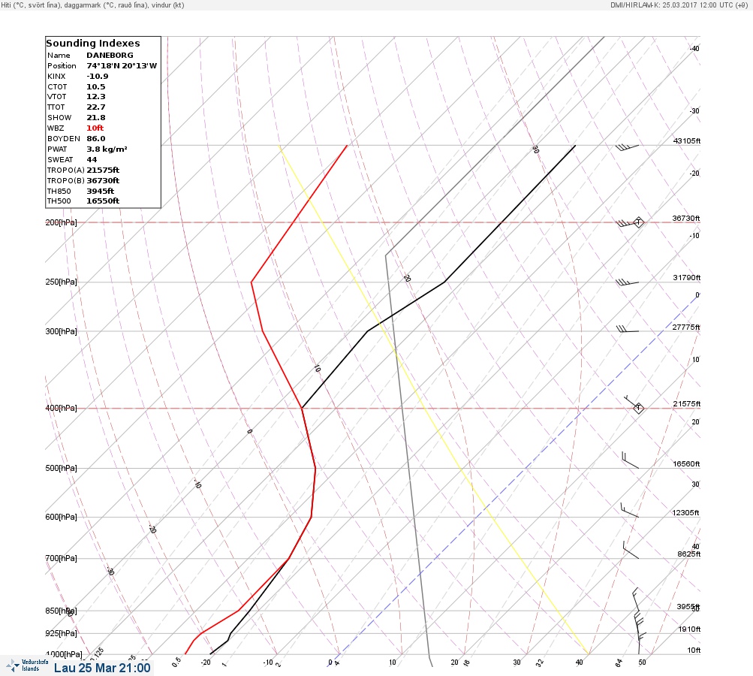
Task: Click the PWAT value 3.8 kg/m²
Action: (x=107, y=149)
